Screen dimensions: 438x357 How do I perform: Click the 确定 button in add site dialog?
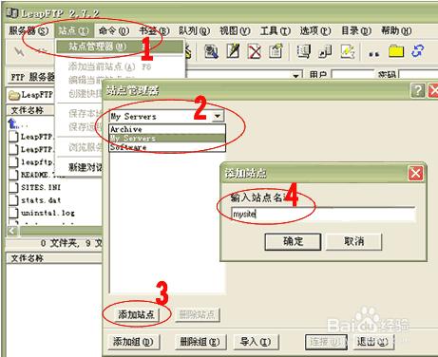pos(293,241)
